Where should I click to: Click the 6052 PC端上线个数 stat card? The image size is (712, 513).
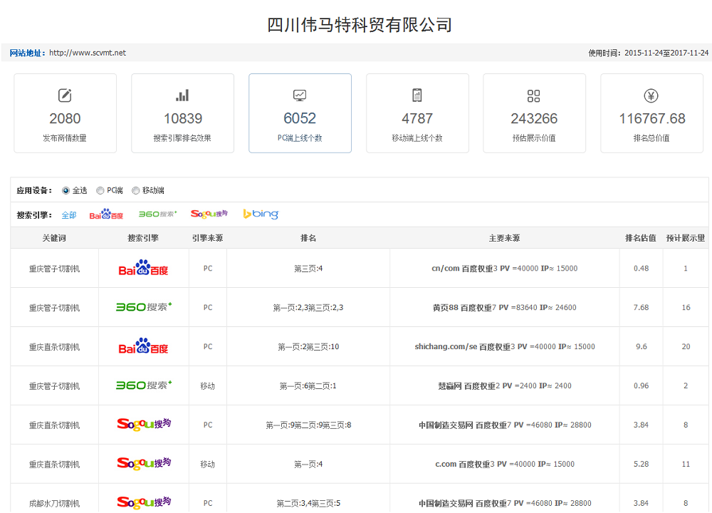point(300,113)
